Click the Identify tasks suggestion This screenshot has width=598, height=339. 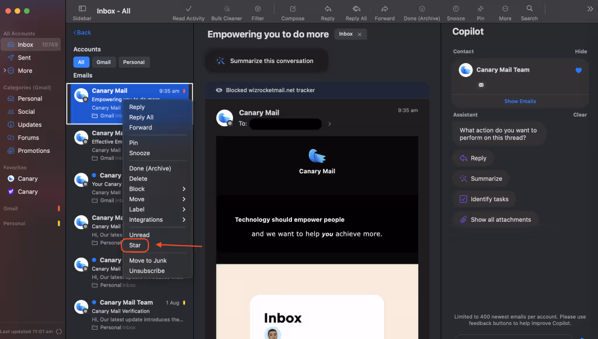coord(484,199)
